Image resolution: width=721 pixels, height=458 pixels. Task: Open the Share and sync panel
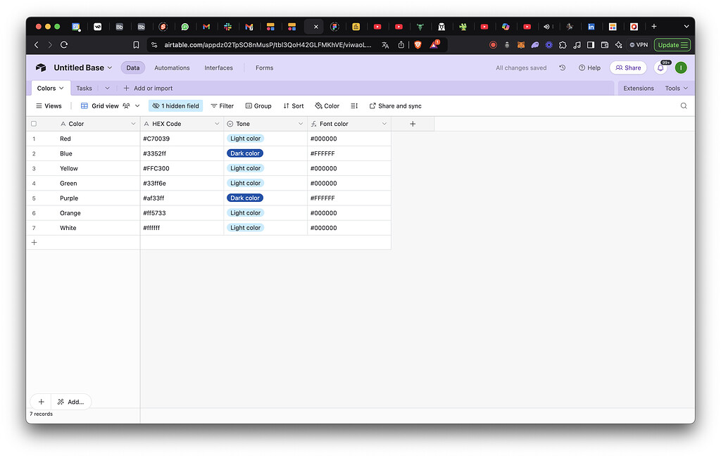point(395,106)
